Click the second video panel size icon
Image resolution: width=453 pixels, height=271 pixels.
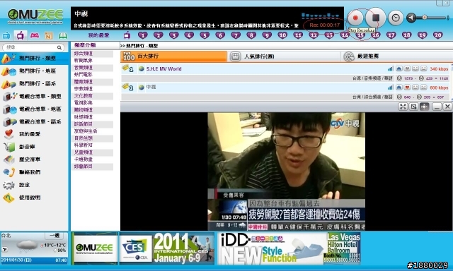413,107
